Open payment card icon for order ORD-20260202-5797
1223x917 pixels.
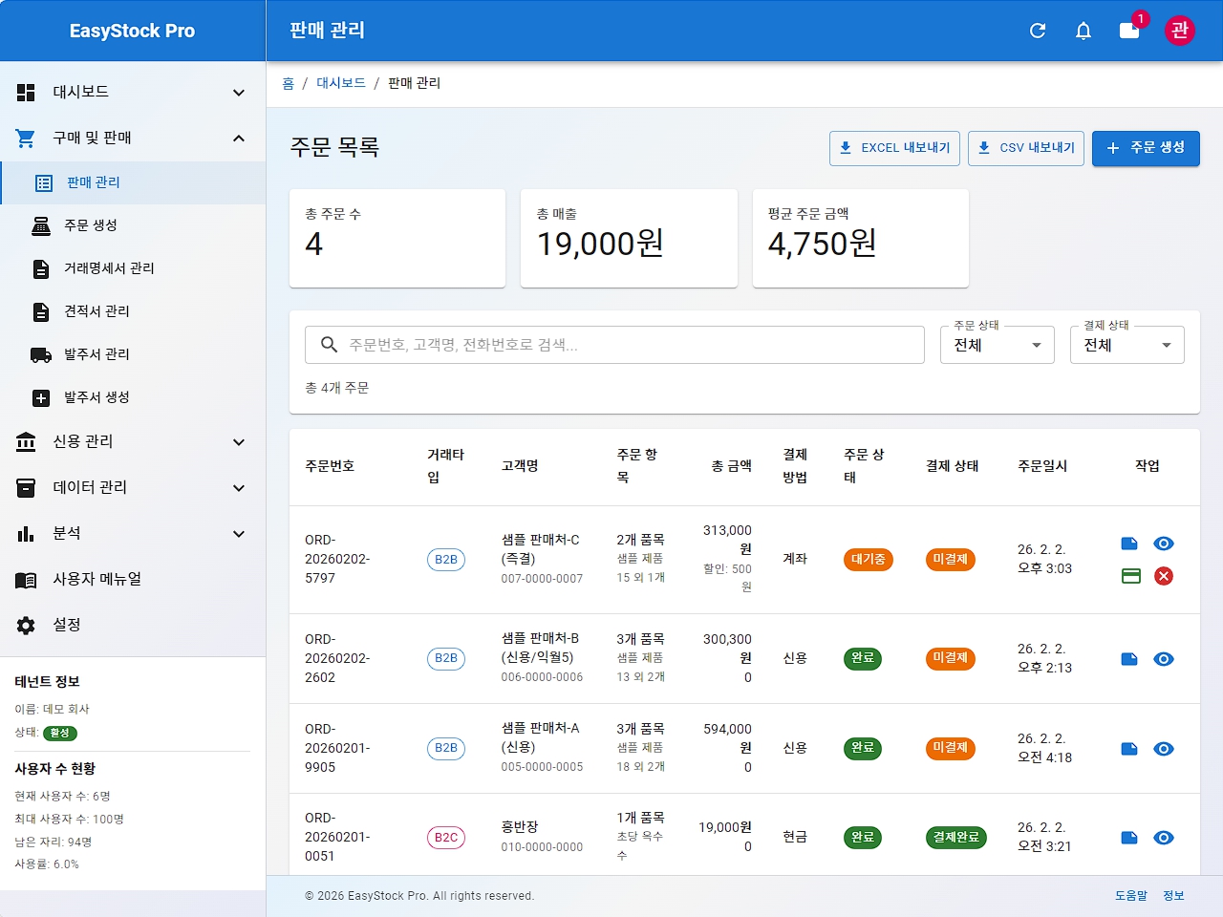(x=1129, y=576)
